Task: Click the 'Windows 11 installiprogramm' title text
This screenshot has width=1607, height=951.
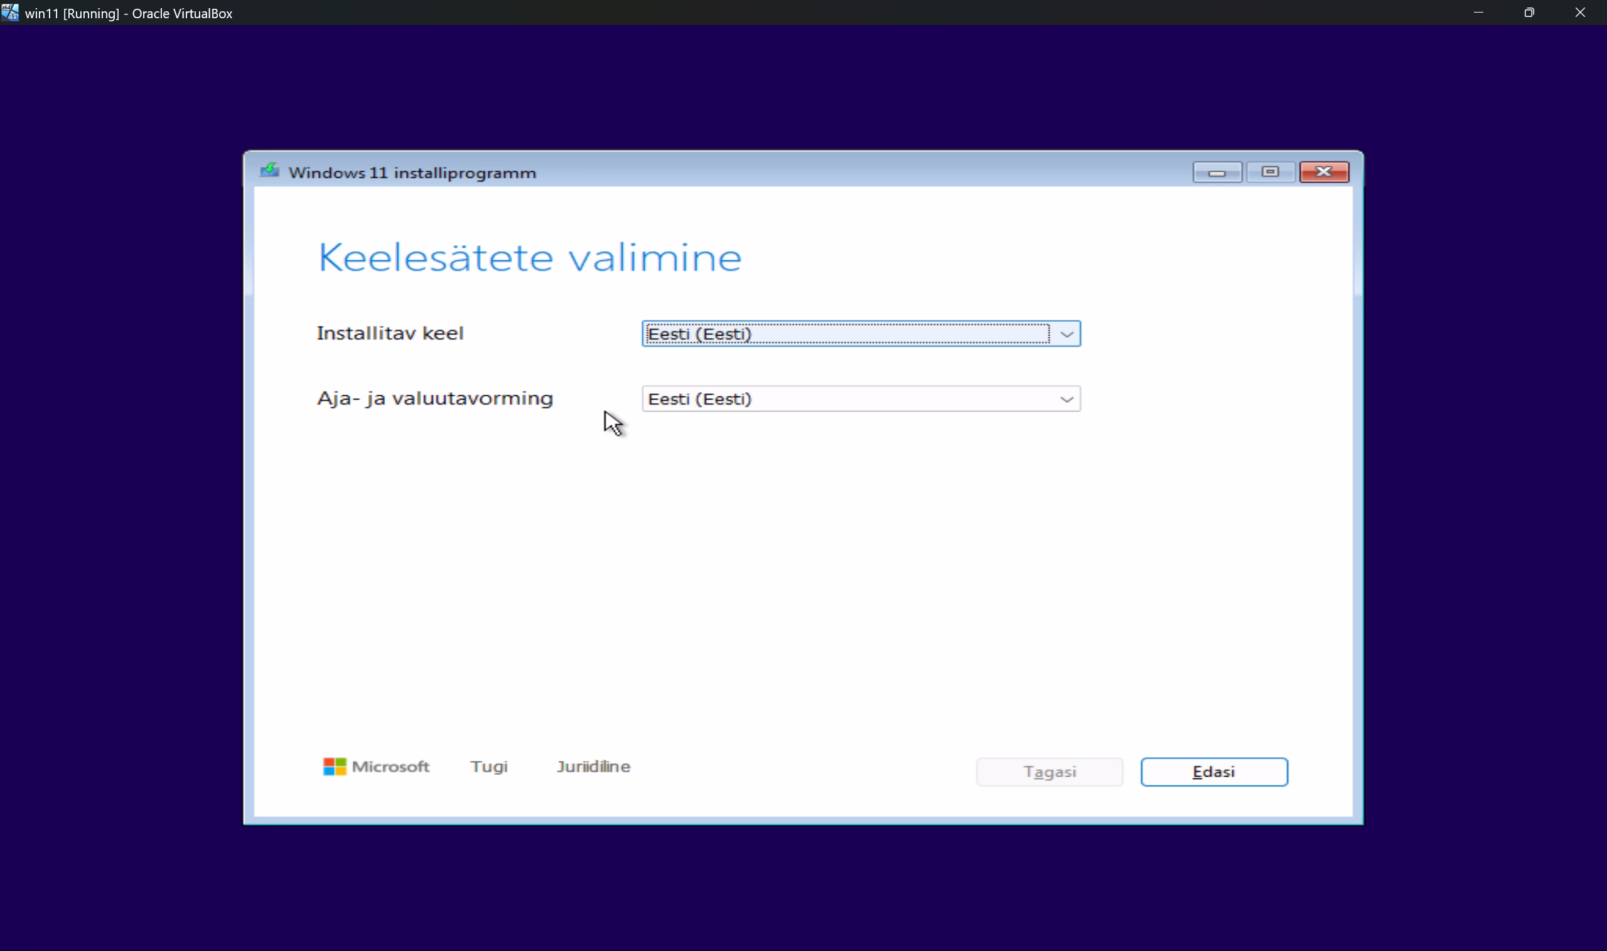Action: coord(412,173)
